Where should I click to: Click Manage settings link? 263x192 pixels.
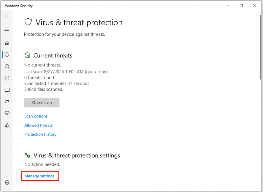[39, 176]
